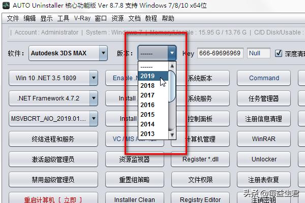Click the 禁用超级管理员 button
This screenshot has width=305, height=203.
point(53,180)
